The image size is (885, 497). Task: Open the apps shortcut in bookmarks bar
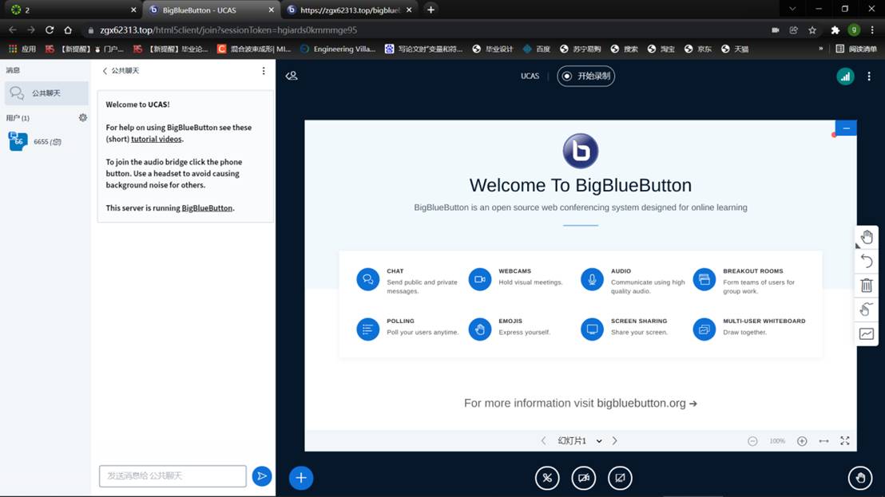click(x=22, y=49)
